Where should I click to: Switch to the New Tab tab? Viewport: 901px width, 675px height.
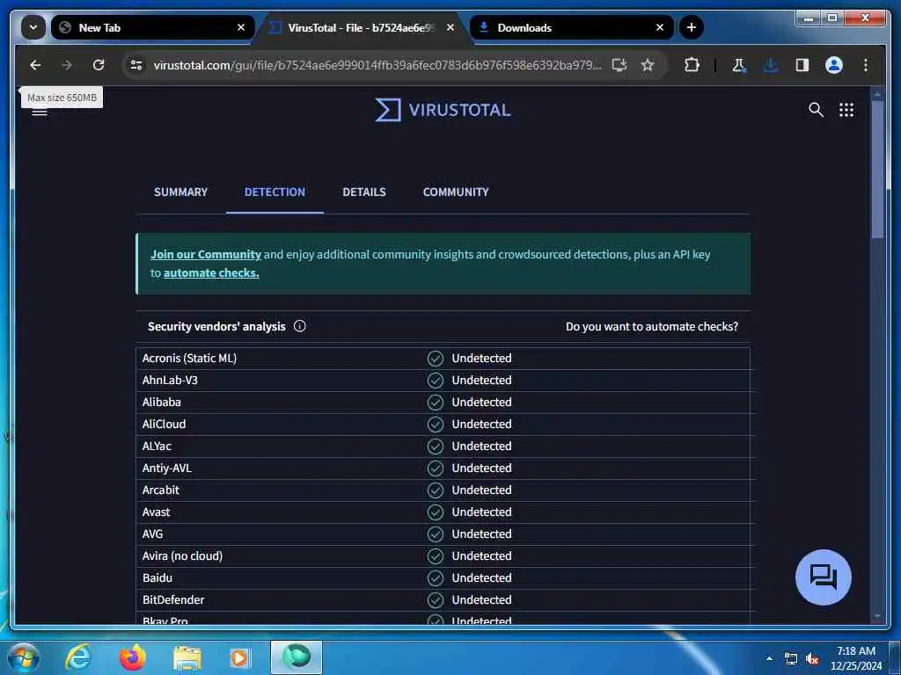point(152,27)
